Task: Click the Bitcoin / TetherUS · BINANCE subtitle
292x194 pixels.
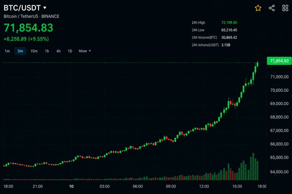Action: [x=31, y=16]
